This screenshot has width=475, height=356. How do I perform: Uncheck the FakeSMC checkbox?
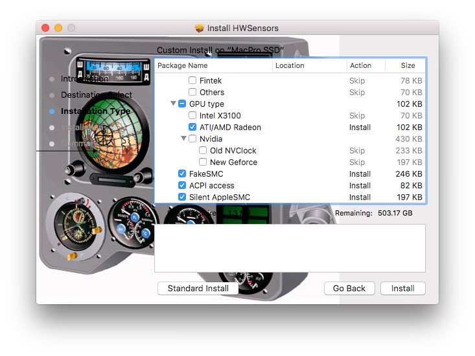tap(182, 173)
